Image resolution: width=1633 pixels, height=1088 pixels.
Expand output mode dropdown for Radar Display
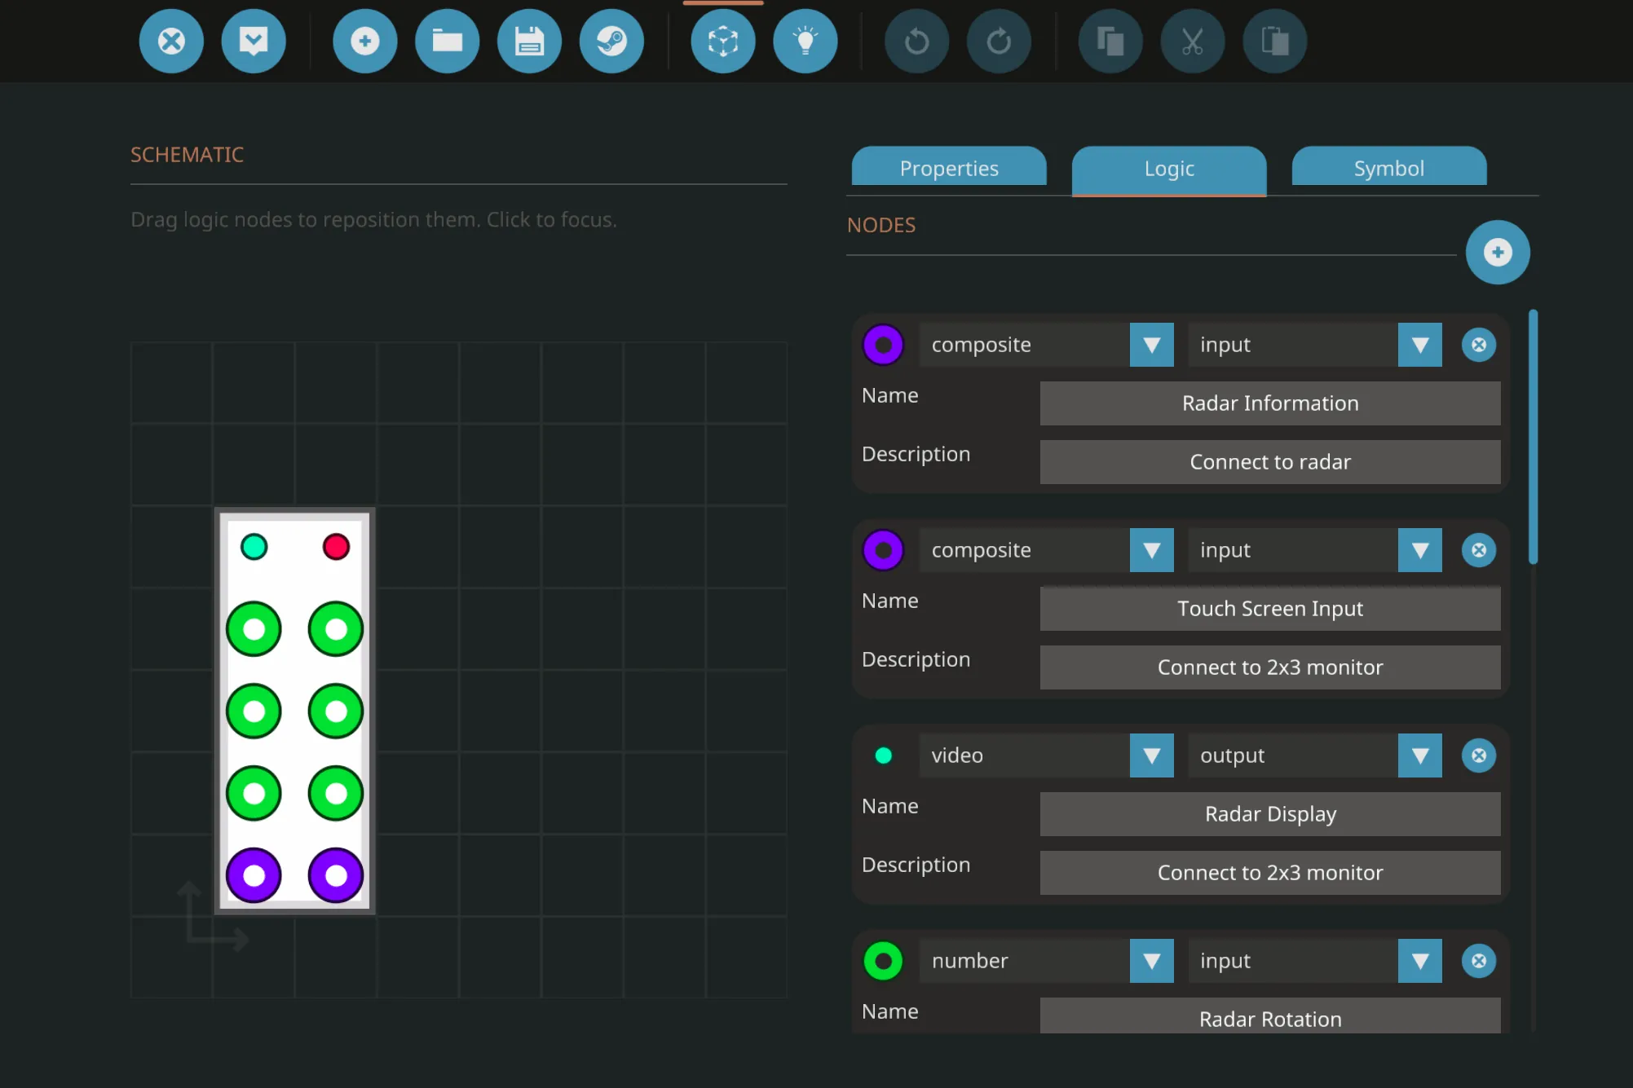[x=1419, y=755]
